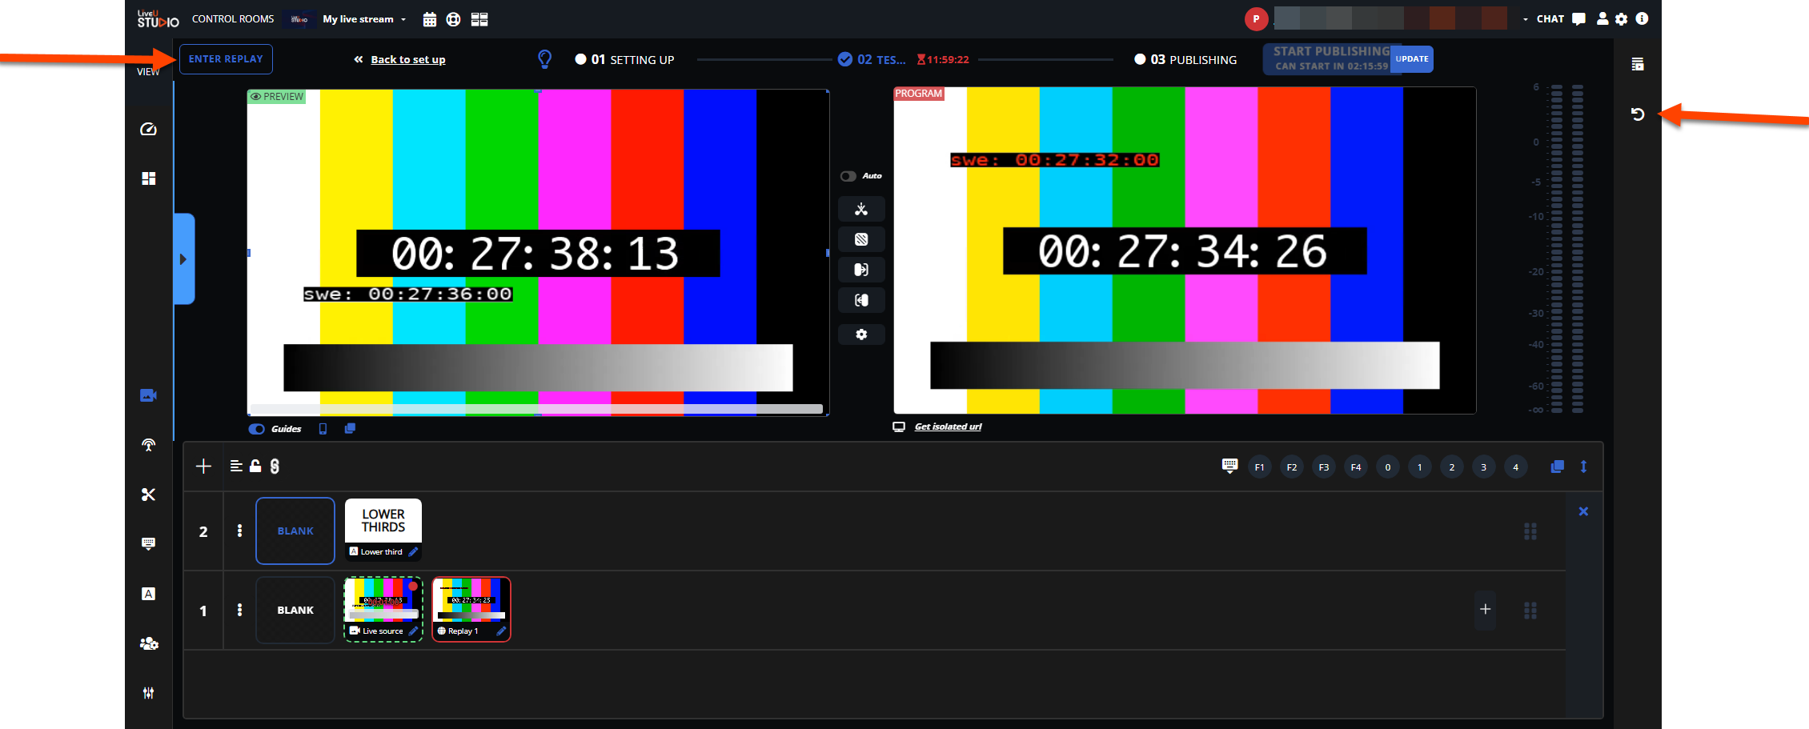Open the My live stream dropdown

[x=364, y=19]
